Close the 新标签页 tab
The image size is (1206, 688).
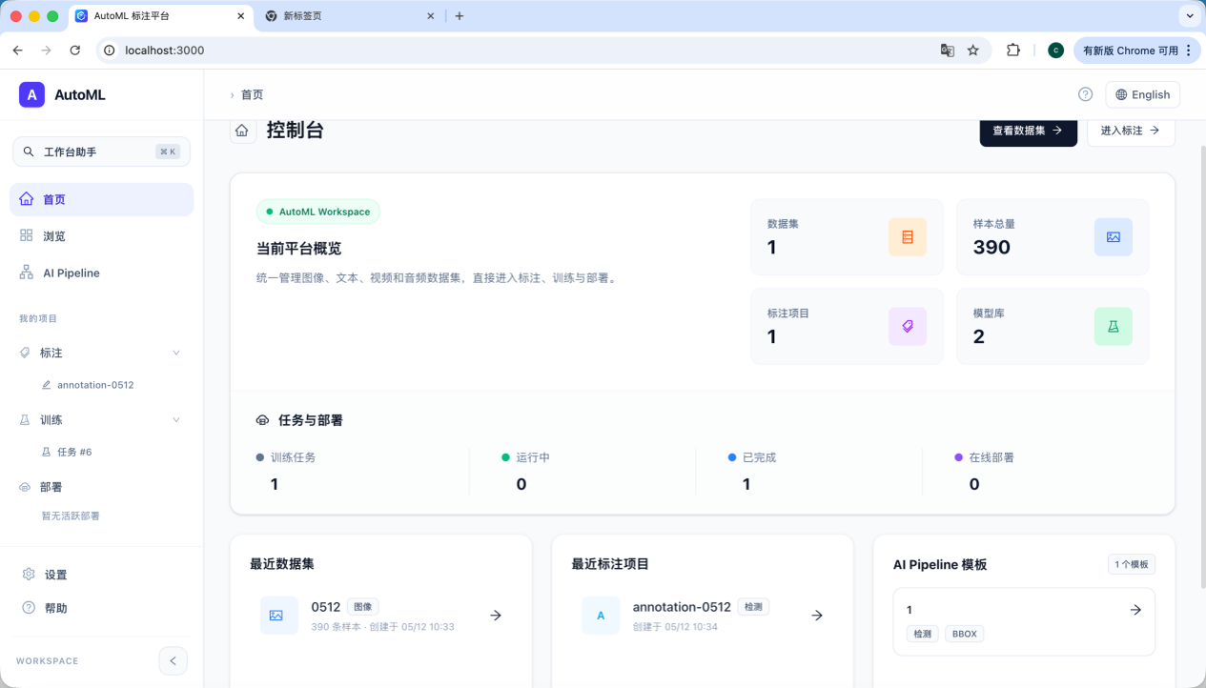click(431, 16)
